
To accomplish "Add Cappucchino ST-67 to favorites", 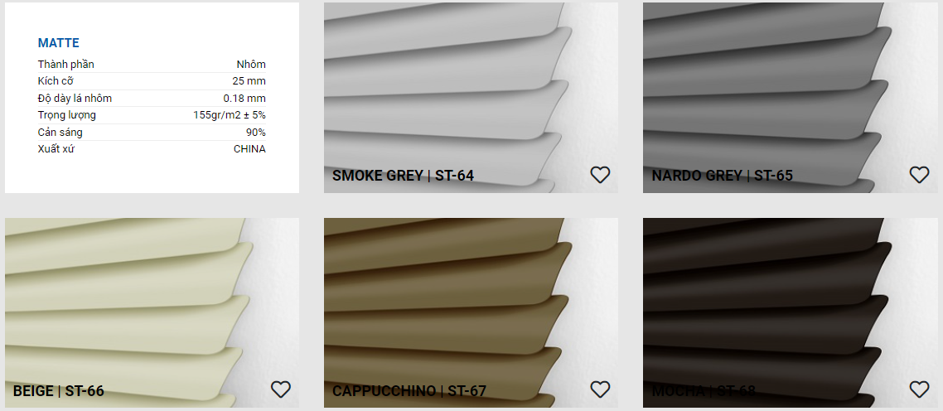I will pos(600,390).
